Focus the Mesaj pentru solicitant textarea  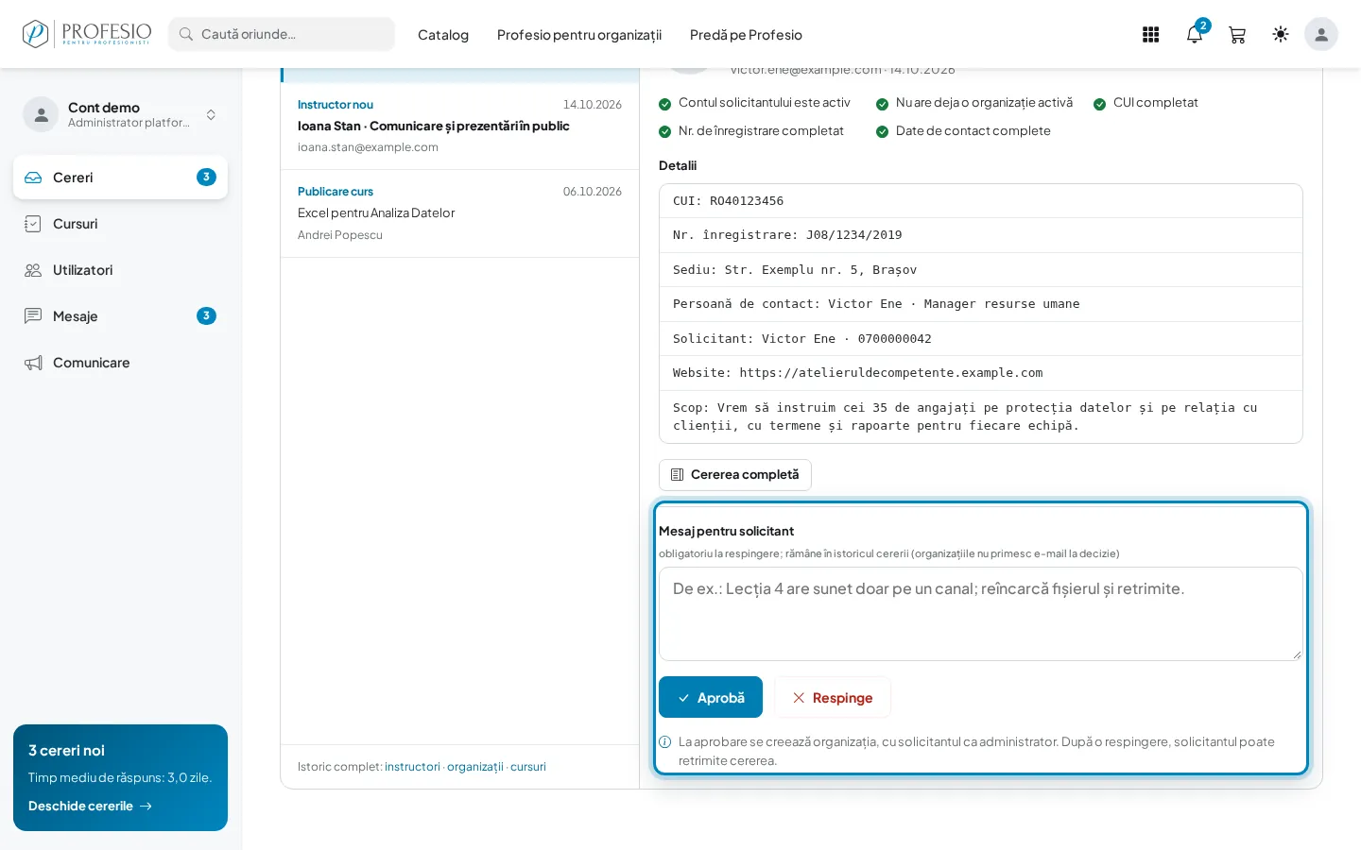[x=981, y=614]
